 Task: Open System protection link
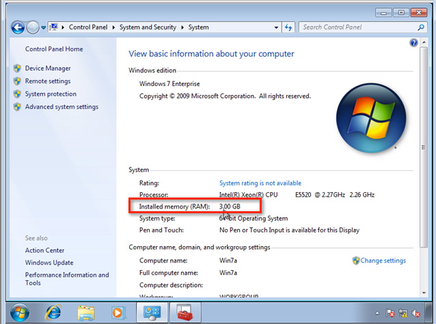[51, 94]
